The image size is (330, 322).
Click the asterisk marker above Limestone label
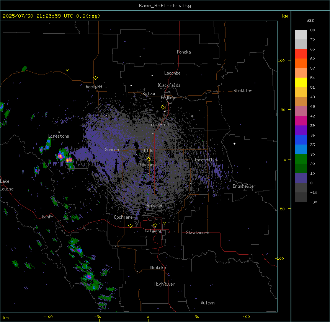59,132
